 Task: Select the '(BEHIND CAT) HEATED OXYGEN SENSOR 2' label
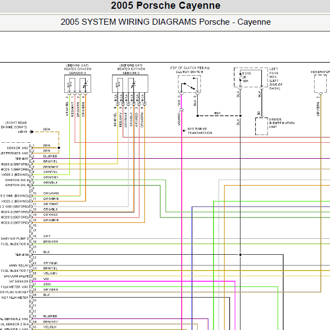coord(77,69)
